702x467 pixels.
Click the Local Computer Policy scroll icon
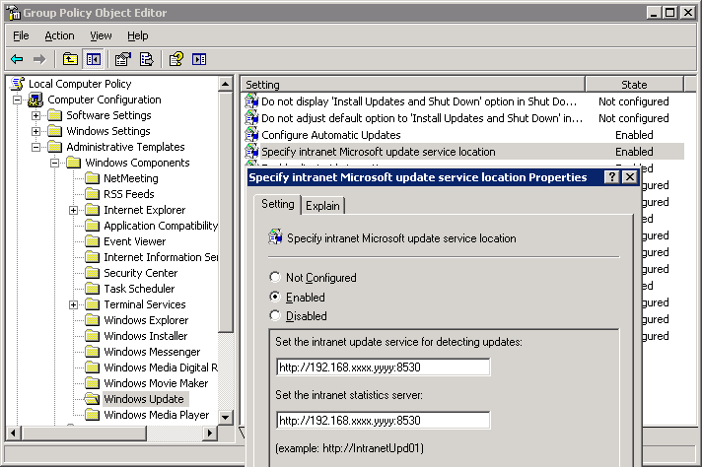(x=18, y=84)
